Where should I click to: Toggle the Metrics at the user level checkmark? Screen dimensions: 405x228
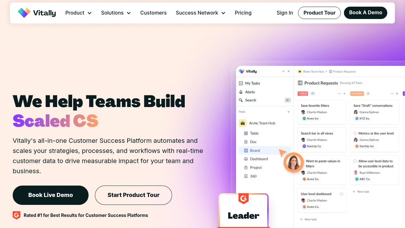(355, 133)
